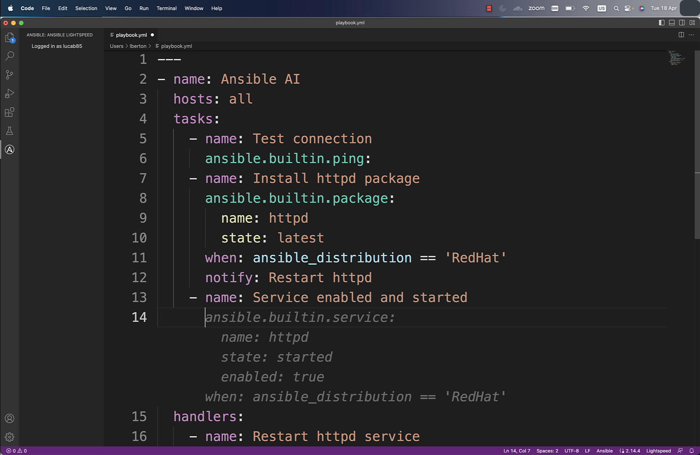Open the Terminal menu

click(167, 8)
